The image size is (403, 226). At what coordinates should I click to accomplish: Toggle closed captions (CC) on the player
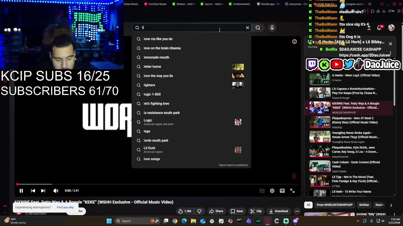coord(262,191)
